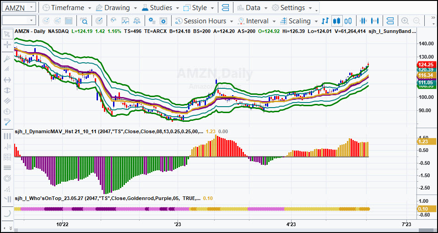438x233 pixels.
Task: Click the teal 111.05 price label
Action: click(426, 82)
